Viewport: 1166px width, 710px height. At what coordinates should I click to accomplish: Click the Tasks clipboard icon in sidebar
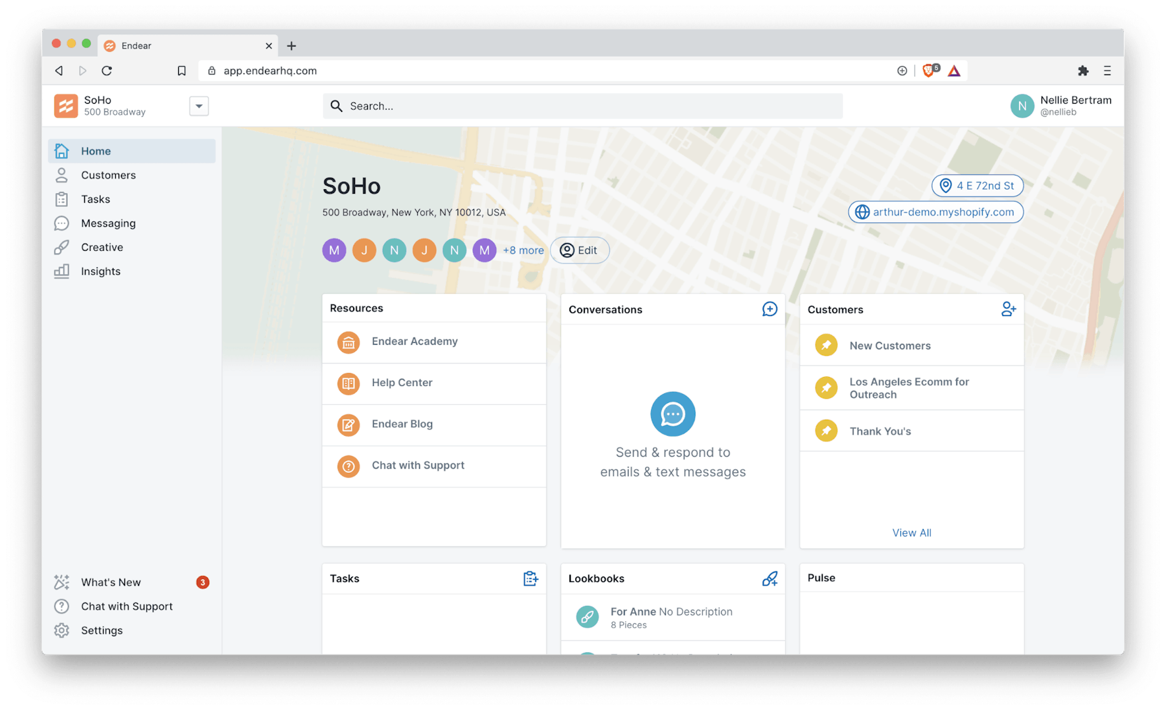pos(62,199)
